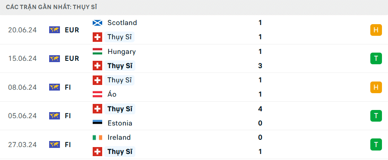This screenshot has width=388, height=160.
Task: Click the Swiss flag in the 20.06.24 match
Action: pyautogui.click(x=97, y=37)
